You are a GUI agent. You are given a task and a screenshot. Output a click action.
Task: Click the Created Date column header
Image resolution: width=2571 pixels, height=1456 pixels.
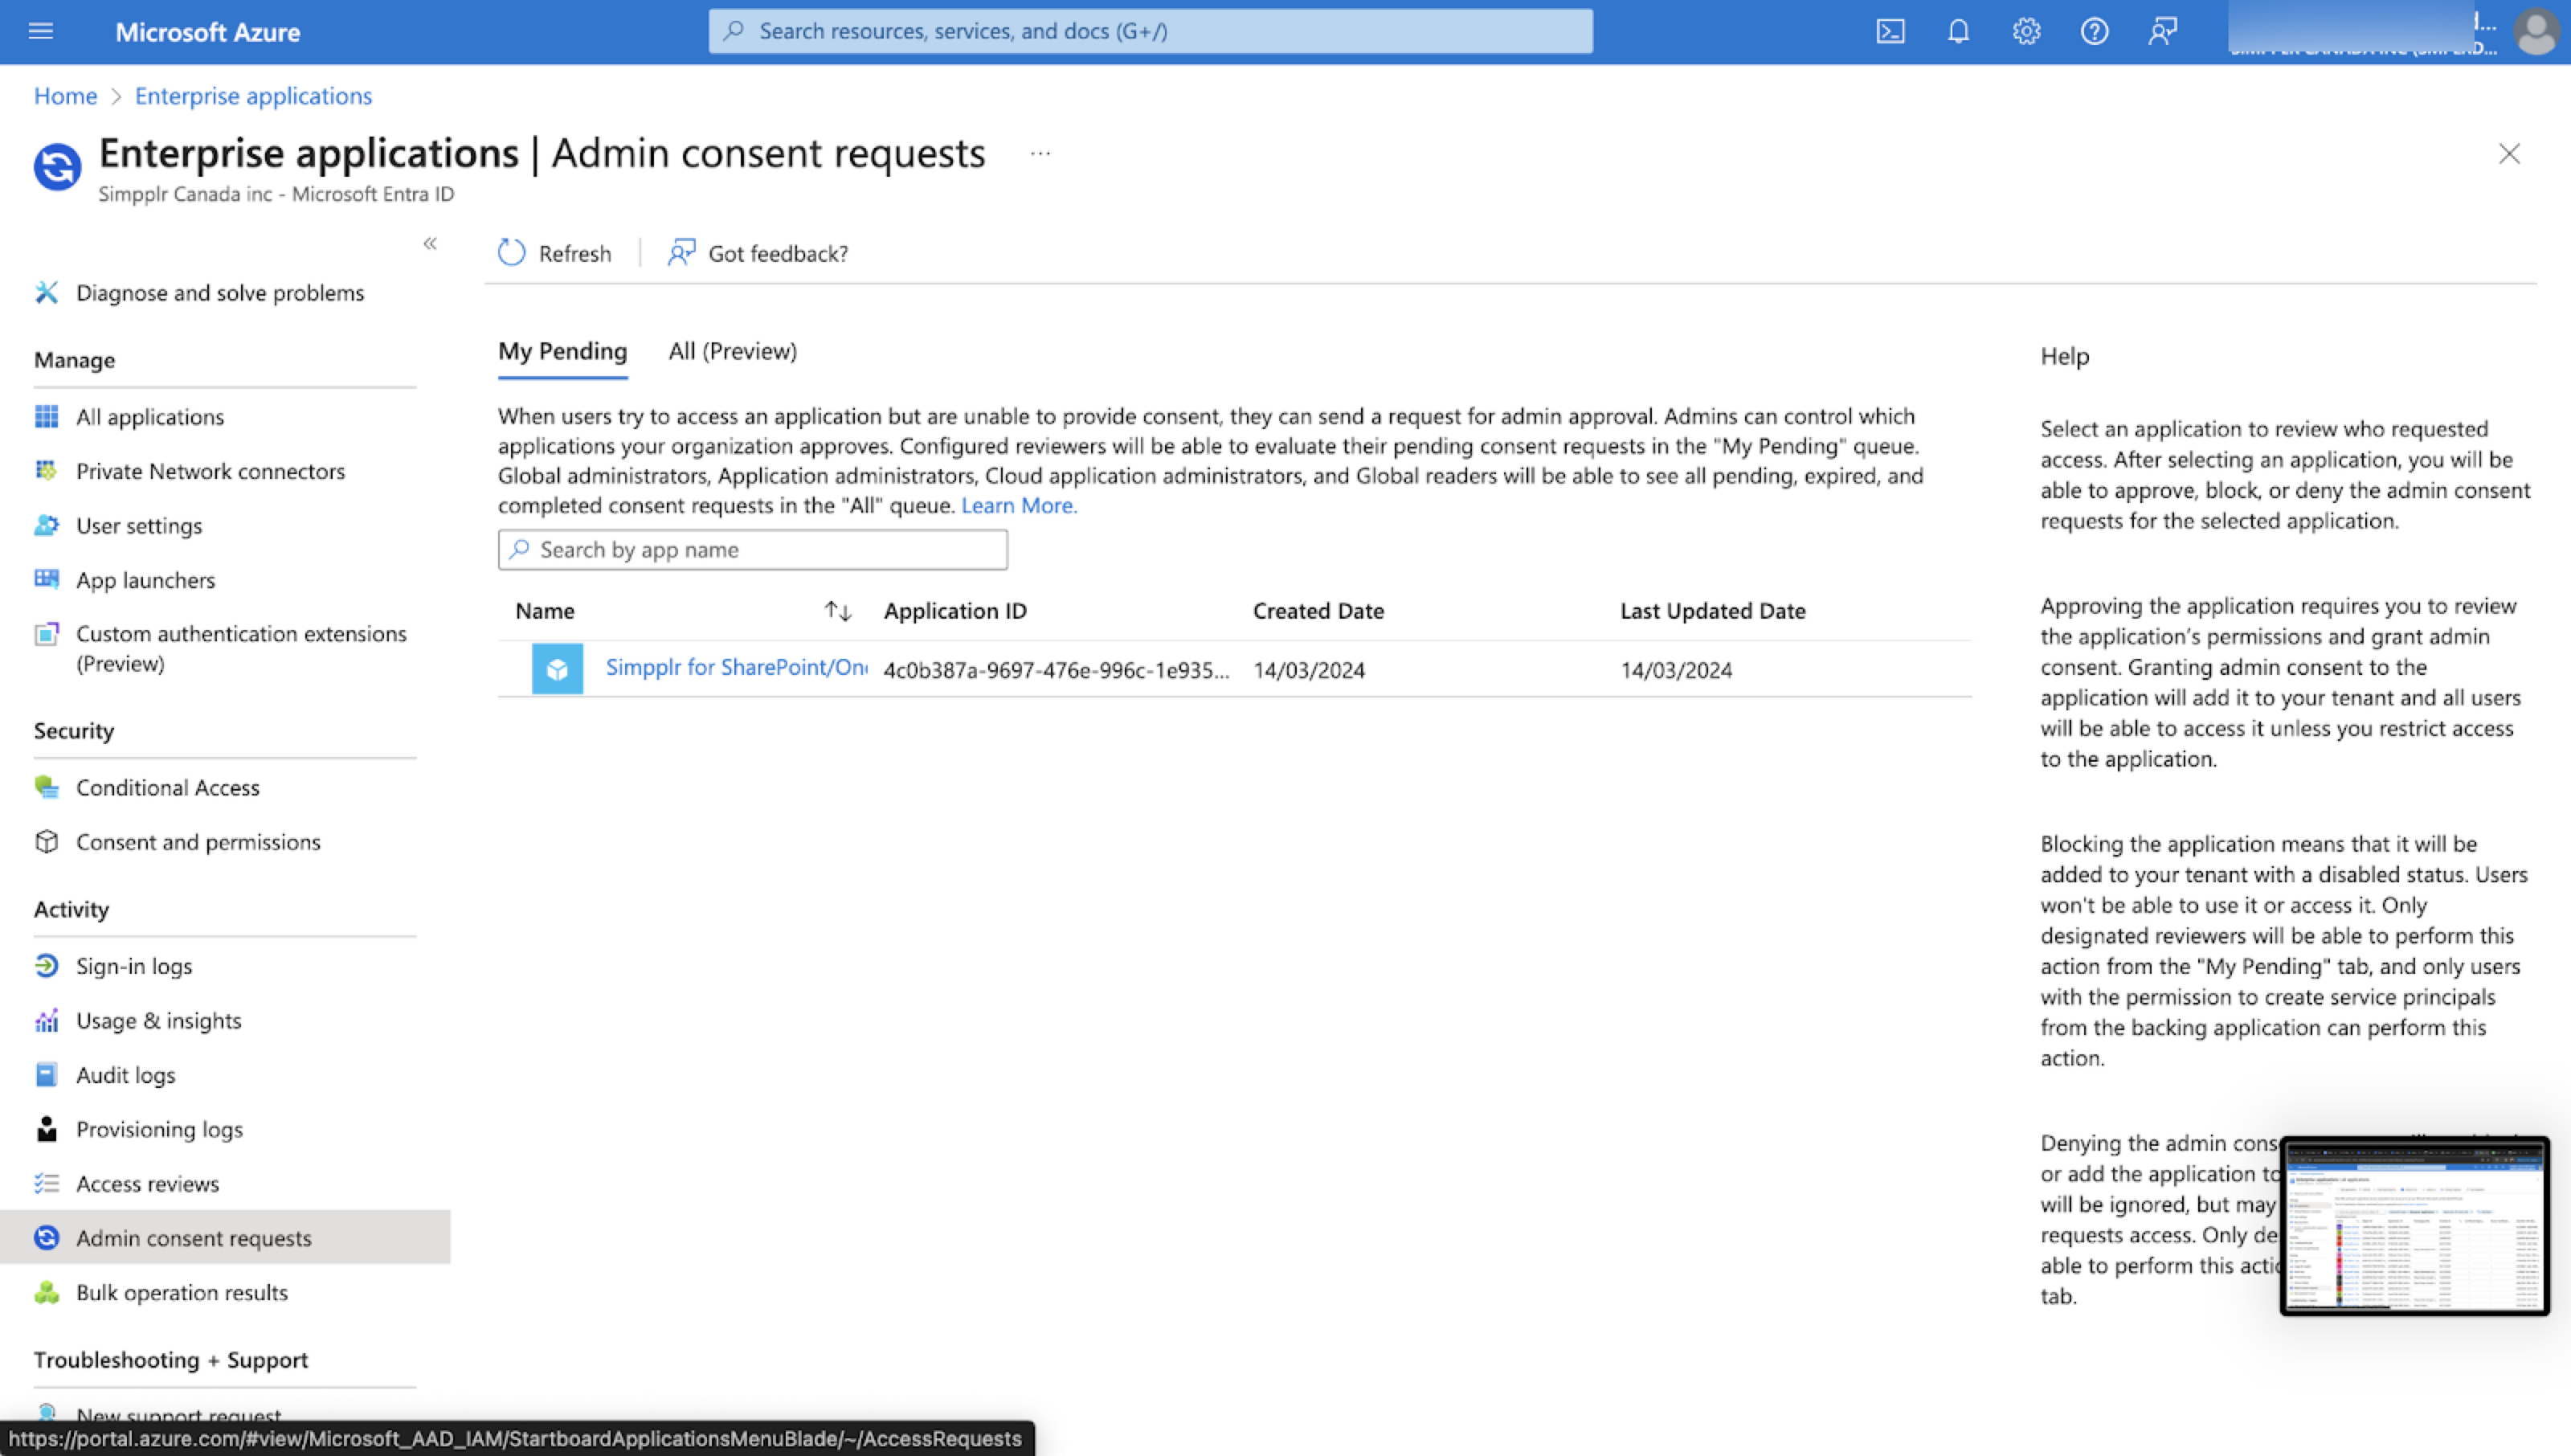1318,611
